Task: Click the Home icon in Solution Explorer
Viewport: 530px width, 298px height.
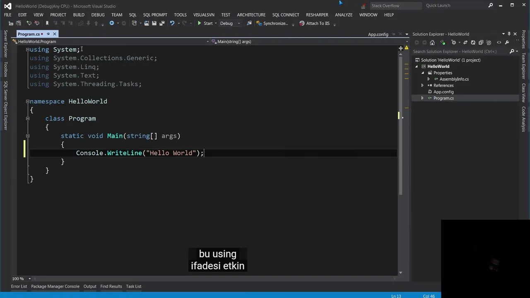Action: (x=432, y=42)
